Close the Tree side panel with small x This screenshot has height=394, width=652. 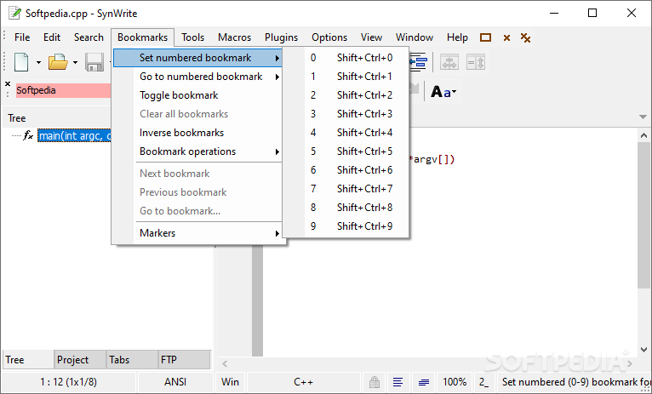[x=8, y=83]
